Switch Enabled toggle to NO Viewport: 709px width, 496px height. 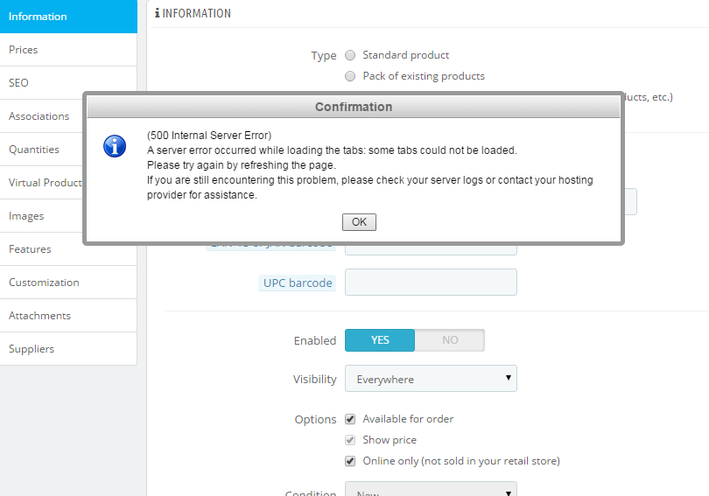450,340
